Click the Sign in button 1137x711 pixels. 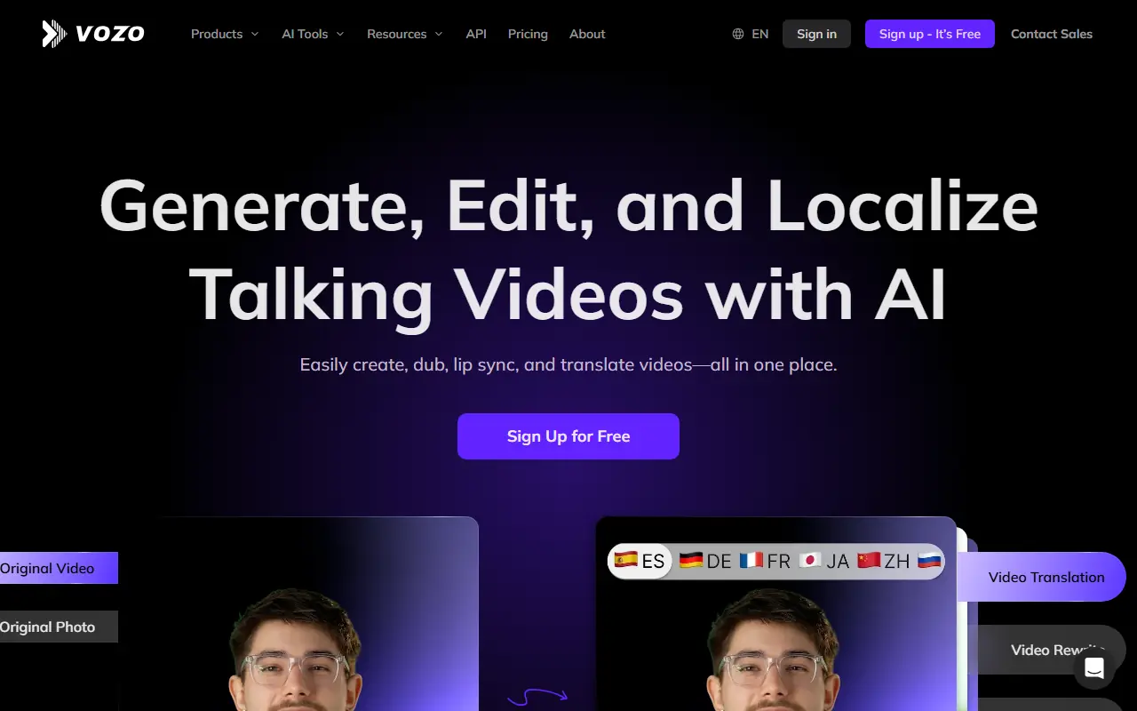[x=816, y=34]
